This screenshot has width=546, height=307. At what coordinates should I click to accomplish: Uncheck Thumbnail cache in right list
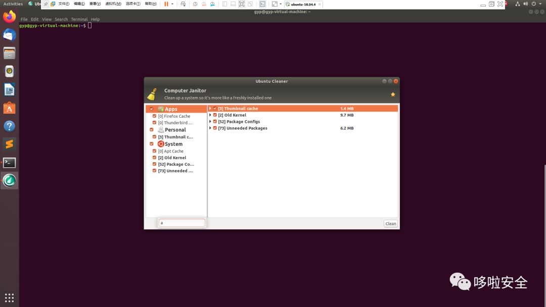point(215,109)
